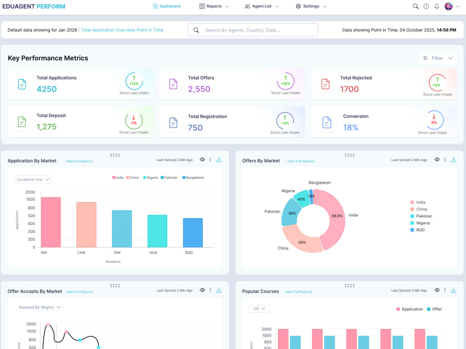Click the alert info icon in header
The height and width of the screenshot is (349, 466).
426,6
